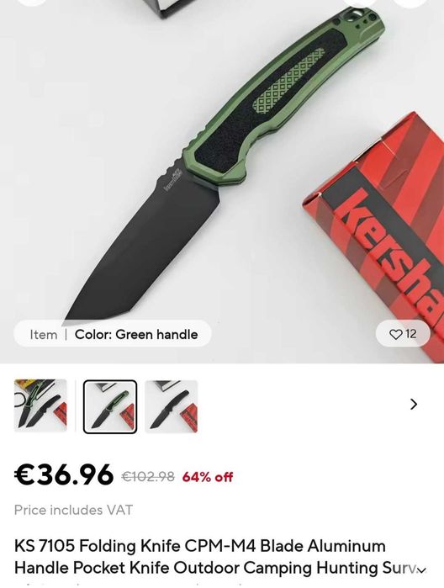Expand the truncated product title chevron
This screenshot has width=444, height=588.
[422, 570]
